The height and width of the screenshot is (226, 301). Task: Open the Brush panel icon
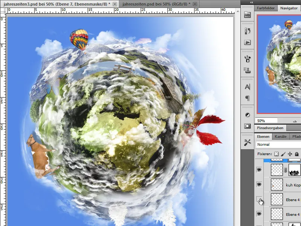pyautogui.click(x=247, y=59)
